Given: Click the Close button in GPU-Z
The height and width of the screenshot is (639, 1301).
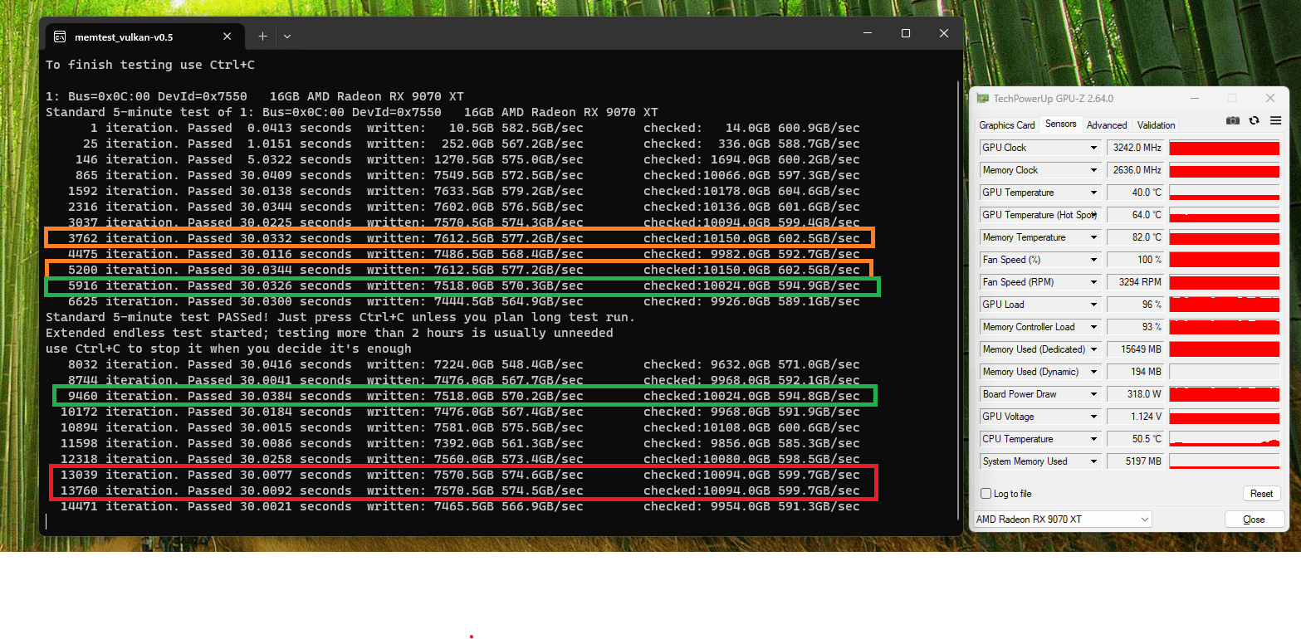Looking at the screenshot, I should coord(1254,519).
